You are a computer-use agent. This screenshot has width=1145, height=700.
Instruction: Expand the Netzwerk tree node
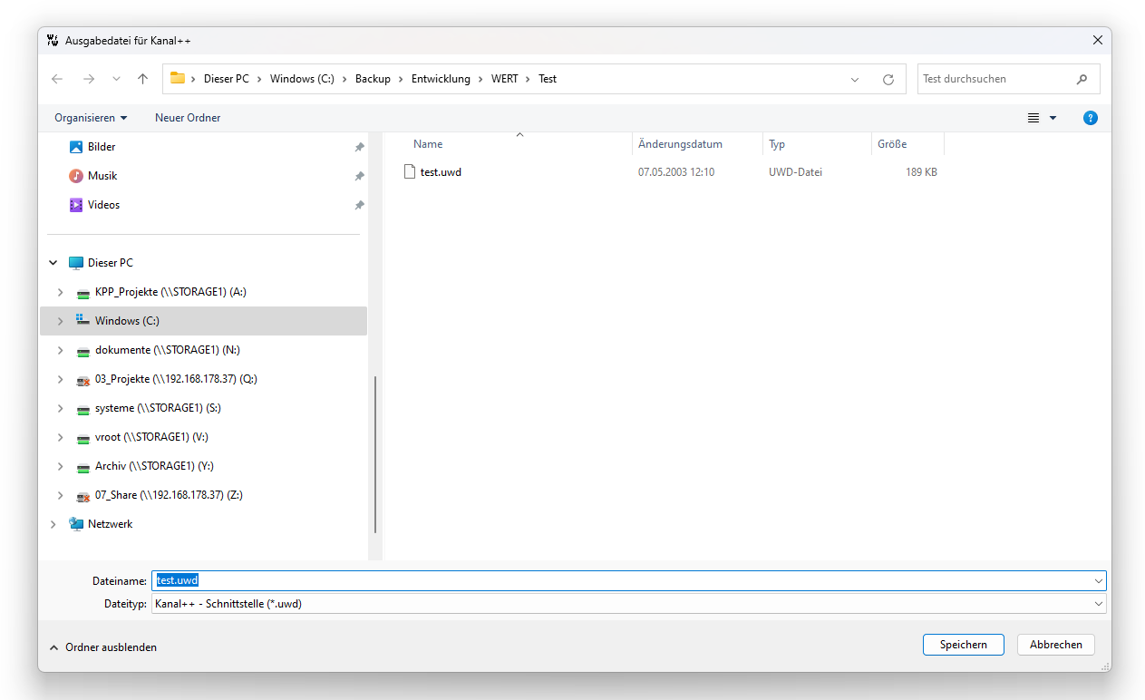click(x=53, y=524)
